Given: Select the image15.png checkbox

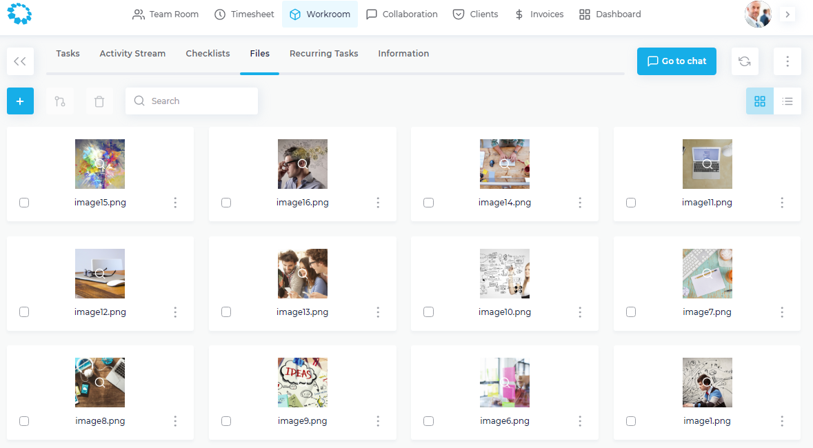Looking at the screenshot, I should pyautogui.click(x=24, y=203).
